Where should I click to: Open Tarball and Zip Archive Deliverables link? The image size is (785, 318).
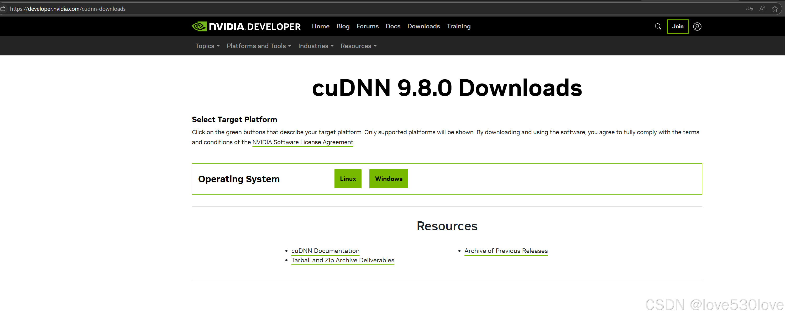[343, 260]
